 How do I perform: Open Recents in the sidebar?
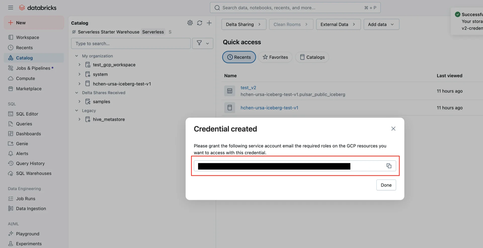point(34,48)
